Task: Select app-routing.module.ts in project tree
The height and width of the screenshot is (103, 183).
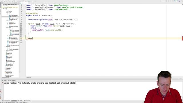Action: [13, 45]
